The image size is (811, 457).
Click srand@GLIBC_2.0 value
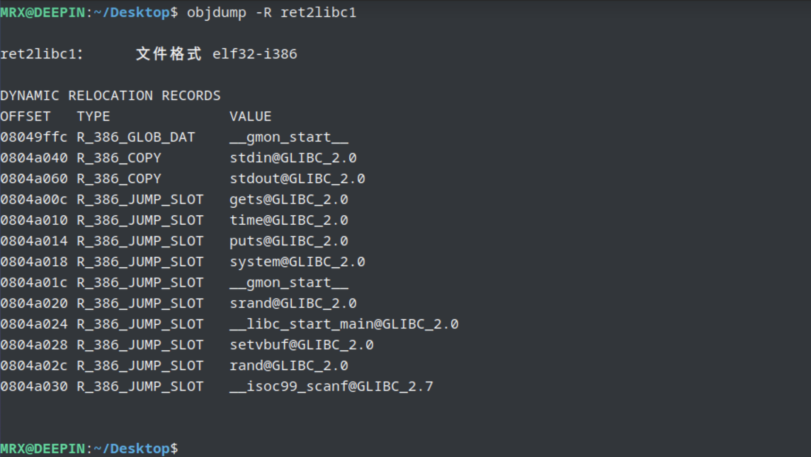293,303
